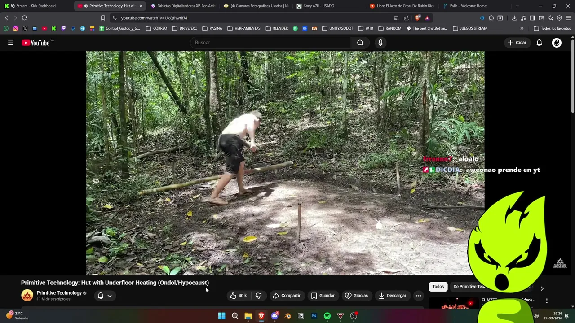Bookmark this page with the bookmark icon
Screen dimensions: 575x323
tap(103, 18)
